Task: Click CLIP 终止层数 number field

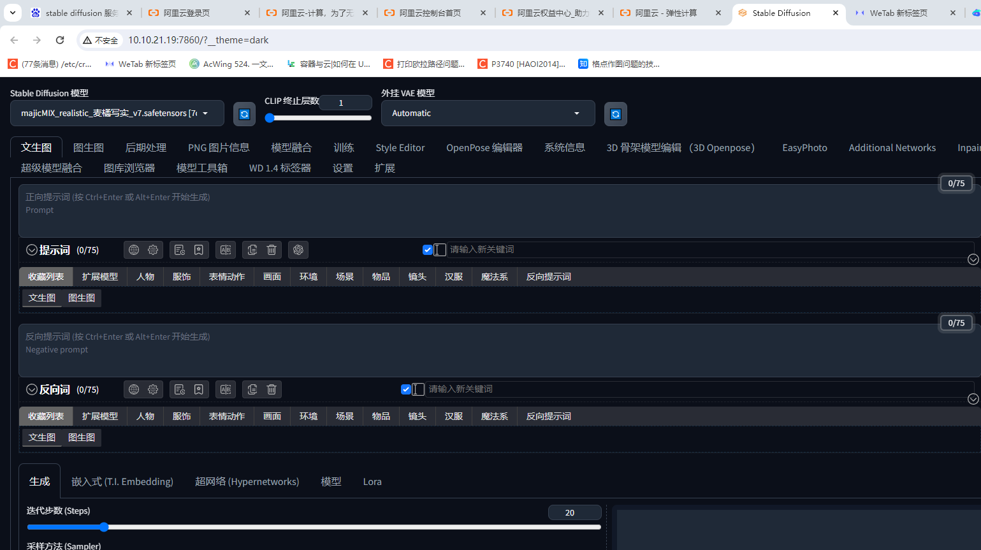Action: pos(345,103)
